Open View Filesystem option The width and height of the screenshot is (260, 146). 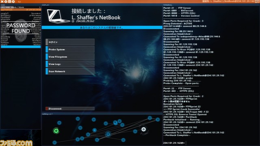click(70, 57)
